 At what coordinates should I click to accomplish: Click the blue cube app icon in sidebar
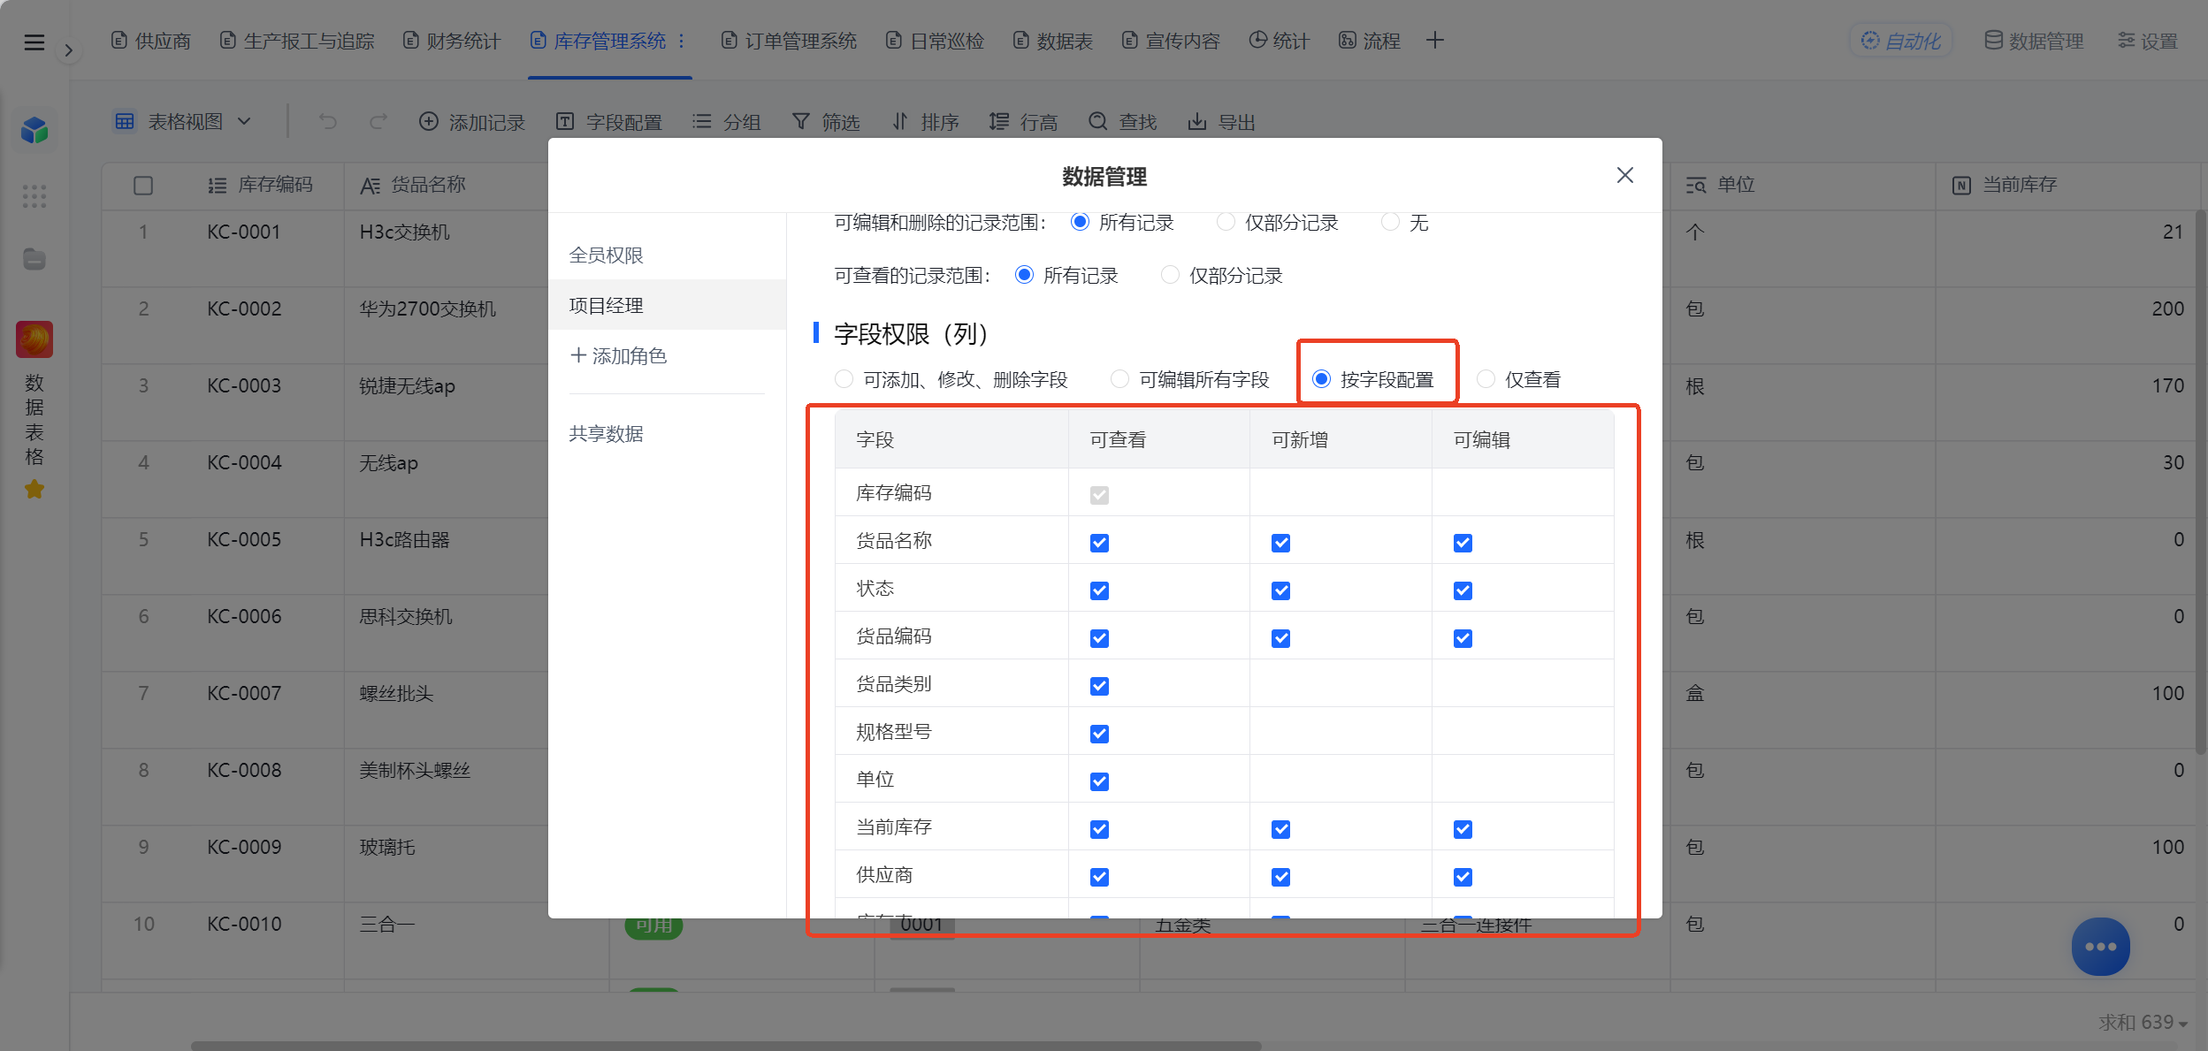click(34, 130)
